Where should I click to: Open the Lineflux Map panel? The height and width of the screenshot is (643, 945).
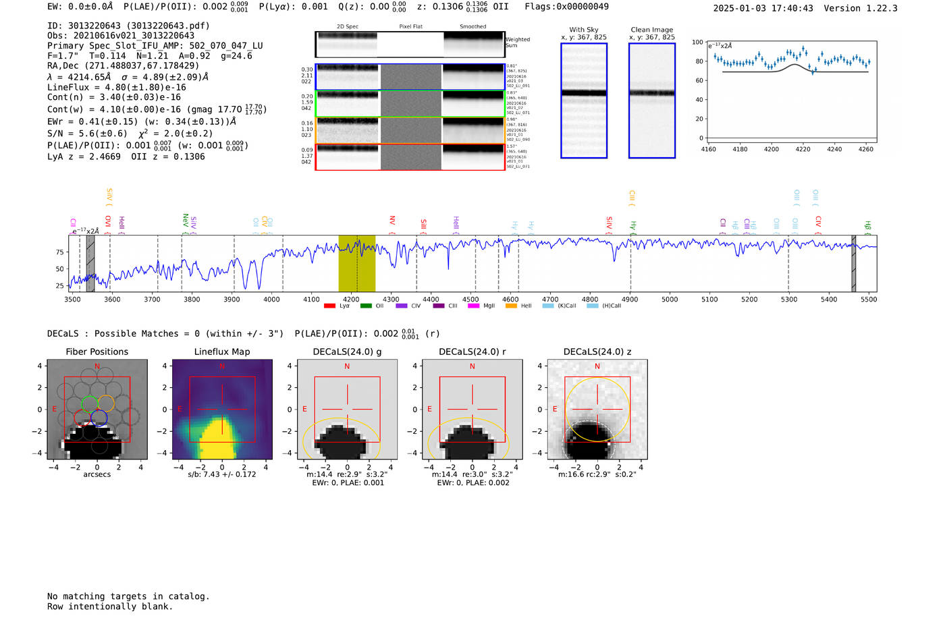click(222, 410)
